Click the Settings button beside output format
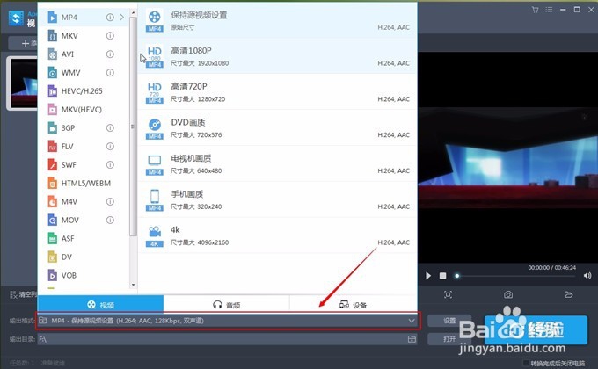Screen dimensions: 598x369 pyautogui.click(x=448, y=321)
